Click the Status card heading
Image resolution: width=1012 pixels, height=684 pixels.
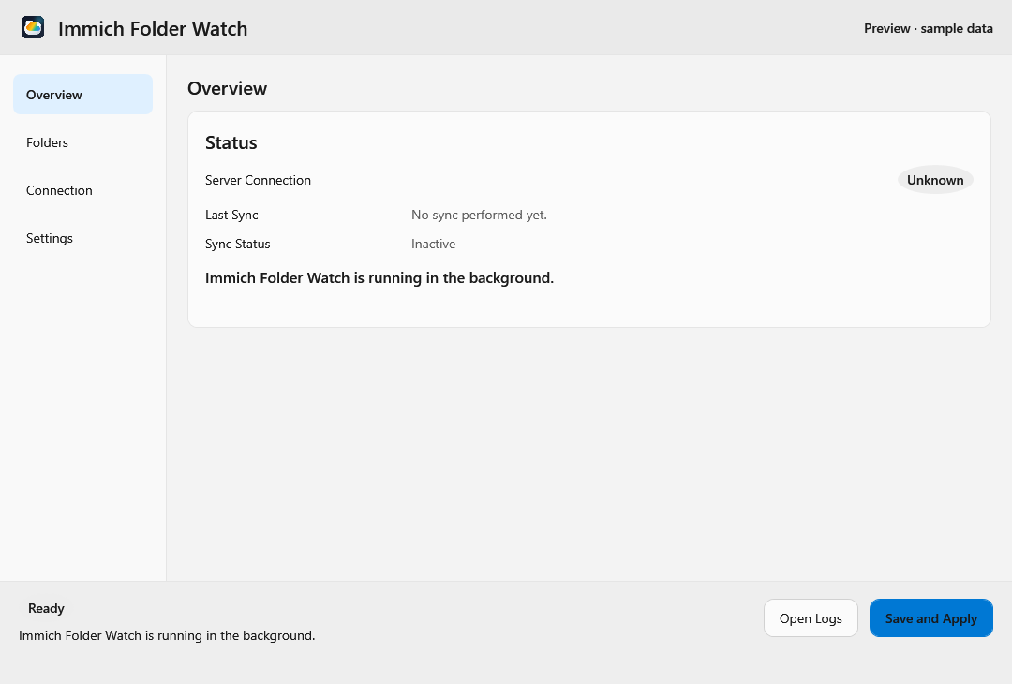[x=231, y=142]
